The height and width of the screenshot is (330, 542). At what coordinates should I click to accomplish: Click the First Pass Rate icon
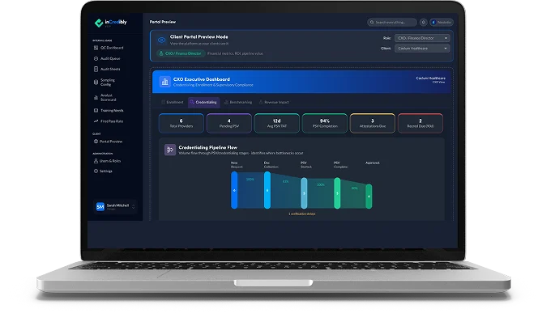pos(96,120)
